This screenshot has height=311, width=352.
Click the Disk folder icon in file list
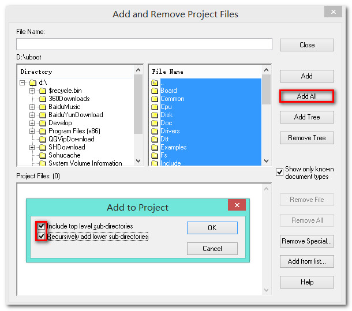pyautogui.click(x=155, y=115)
